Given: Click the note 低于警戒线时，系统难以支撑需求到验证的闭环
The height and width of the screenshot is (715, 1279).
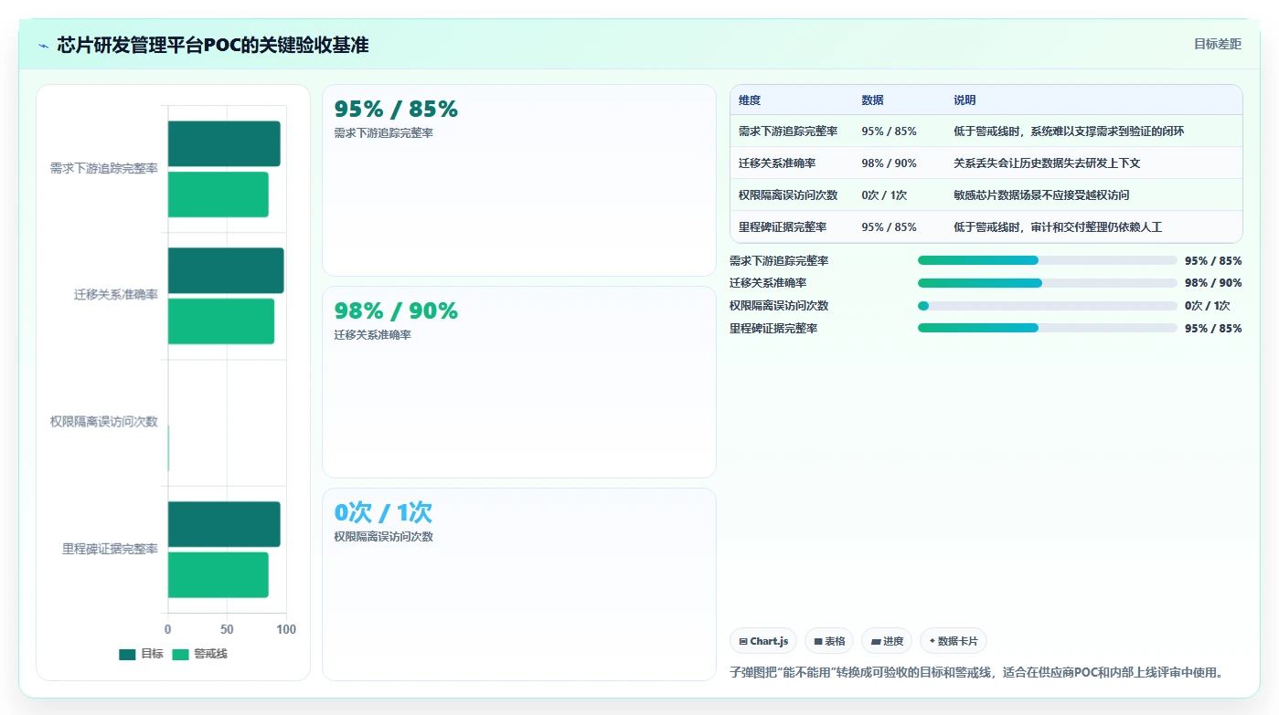Looking at the screenshot, I should point(1069,131).
